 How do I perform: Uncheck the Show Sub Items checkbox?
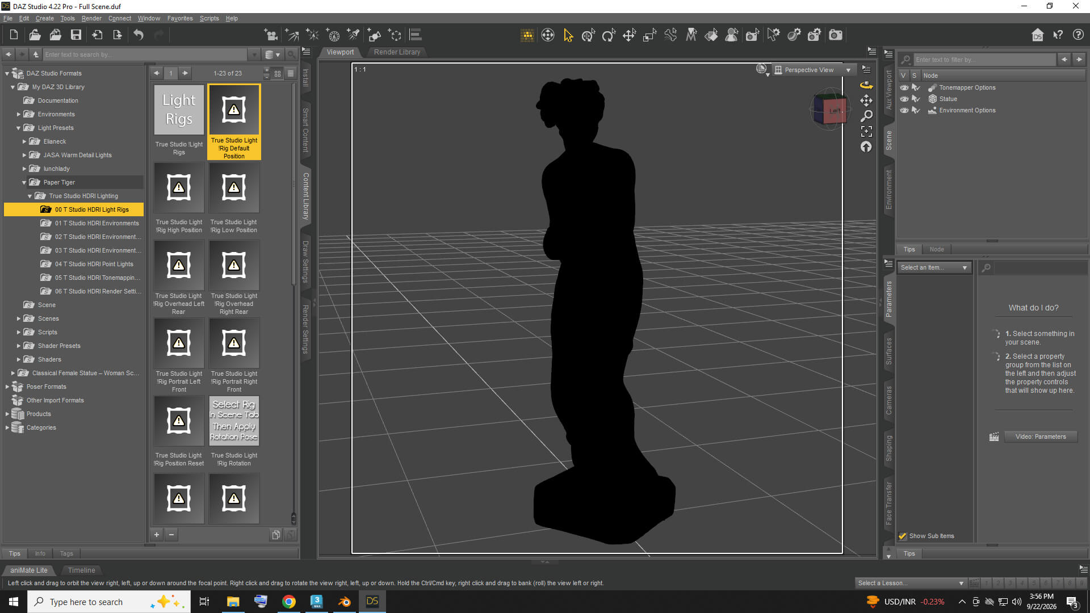(x=903, y=536)
